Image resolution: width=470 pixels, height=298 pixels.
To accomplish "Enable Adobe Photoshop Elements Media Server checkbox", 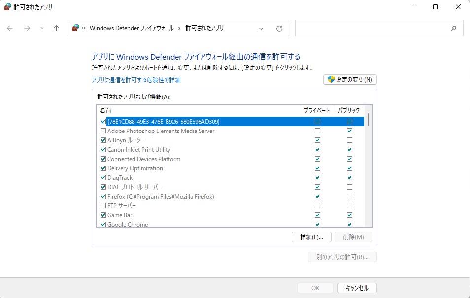I will pyautogui.click(x=103, y=131).
